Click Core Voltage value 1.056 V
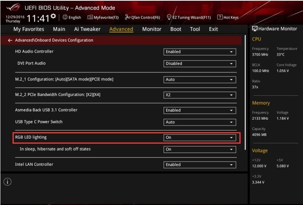Viewport: 303px width, 205px height. click(283, 71)
